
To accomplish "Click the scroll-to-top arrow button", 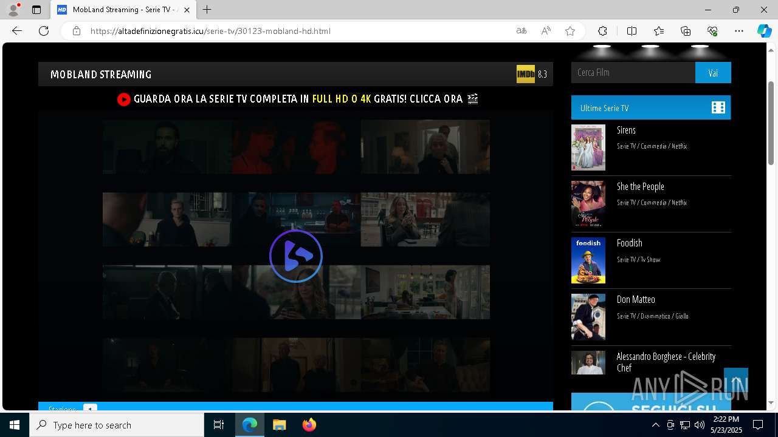I will click(x=736, y=381).
